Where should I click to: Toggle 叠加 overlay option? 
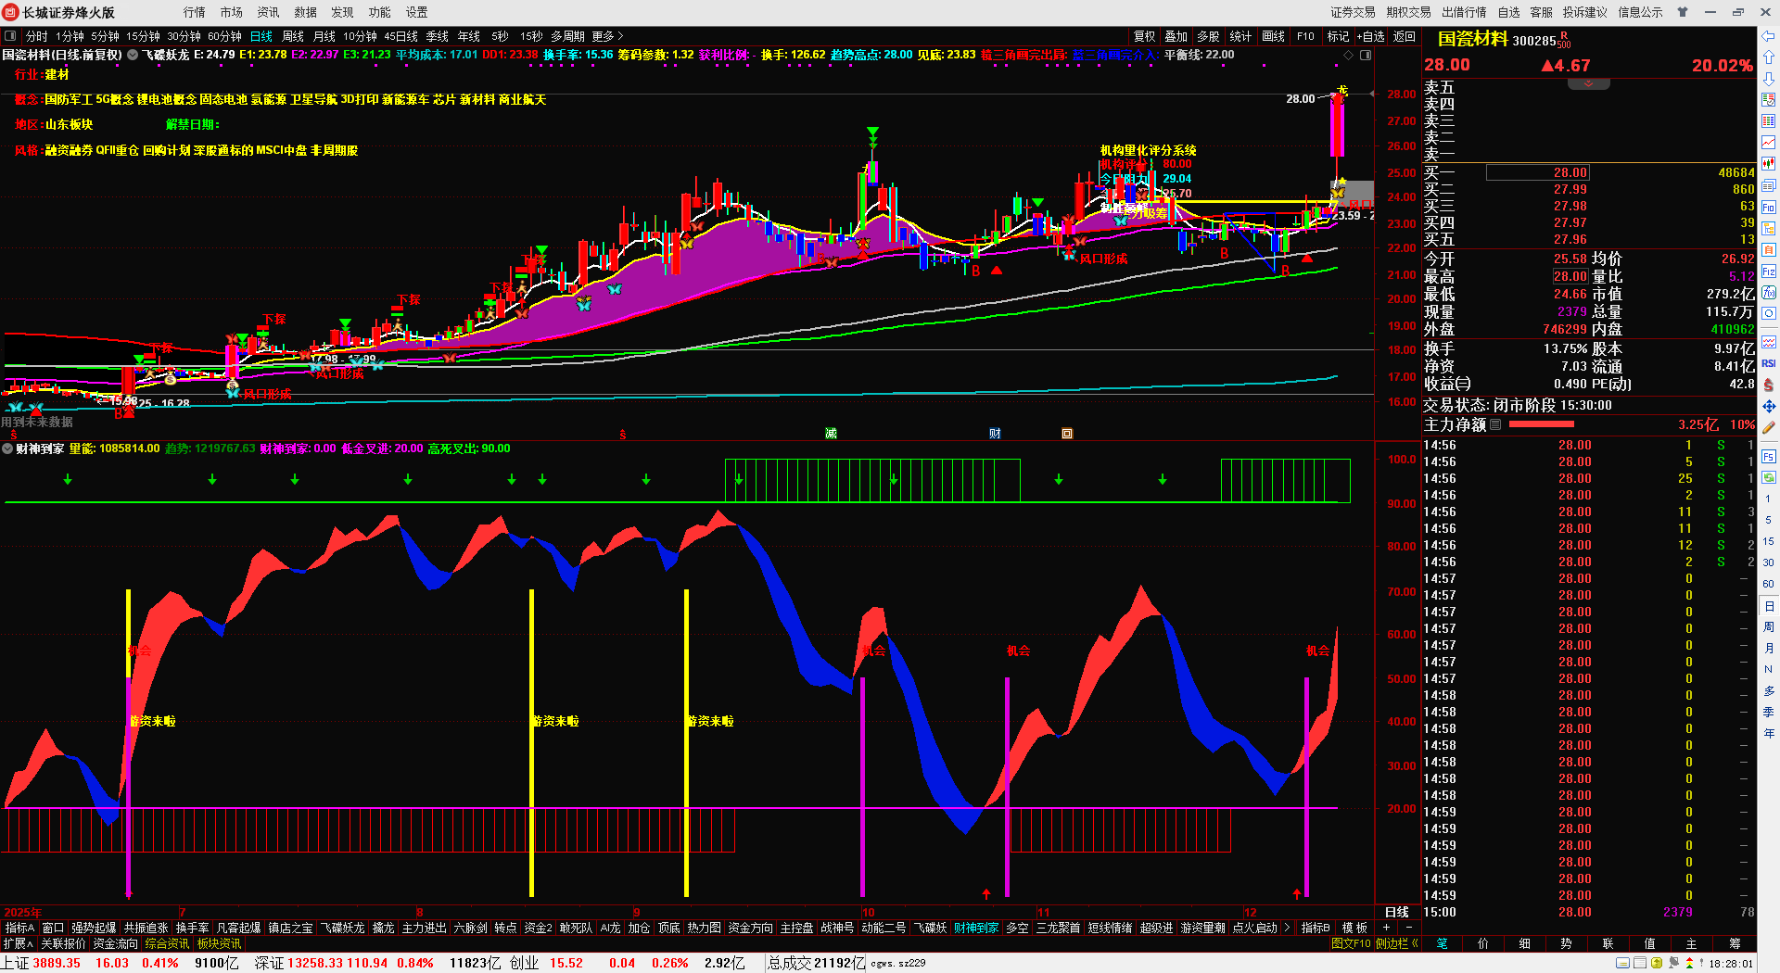[1176, 36]
